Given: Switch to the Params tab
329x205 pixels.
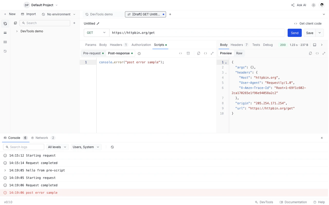Looking at the screenshot, I should click(x=91, y=45).
